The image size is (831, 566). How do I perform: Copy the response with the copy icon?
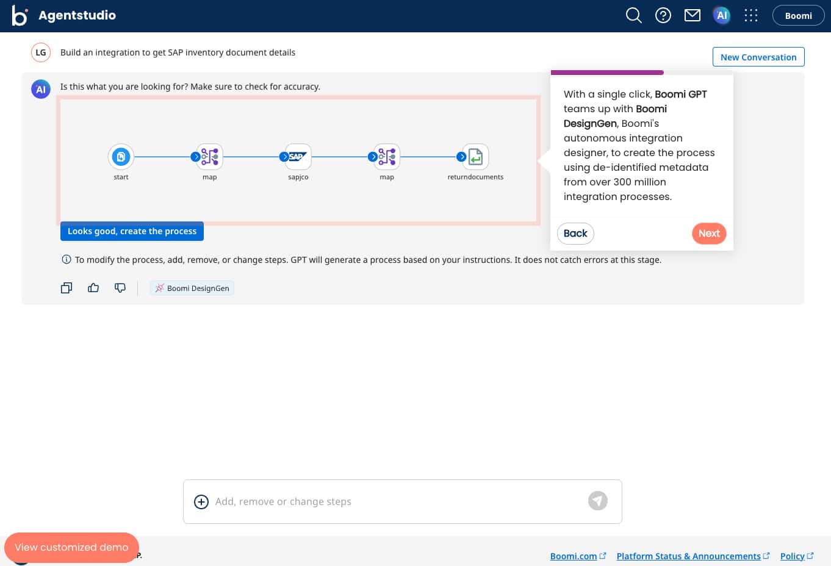pyautogui.click(x=67, y=288)
